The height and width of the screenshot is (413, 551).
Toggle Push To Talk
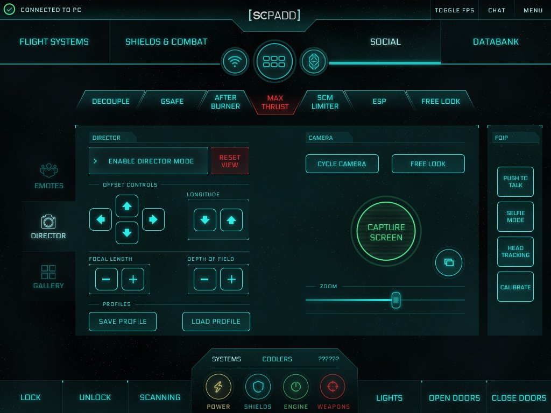coord(515,182)
